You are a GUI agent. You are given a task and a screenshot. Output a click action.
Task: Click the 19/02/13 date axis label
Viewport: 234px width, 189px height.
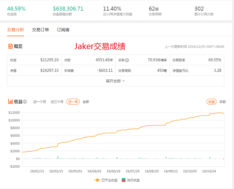point(37,171)
